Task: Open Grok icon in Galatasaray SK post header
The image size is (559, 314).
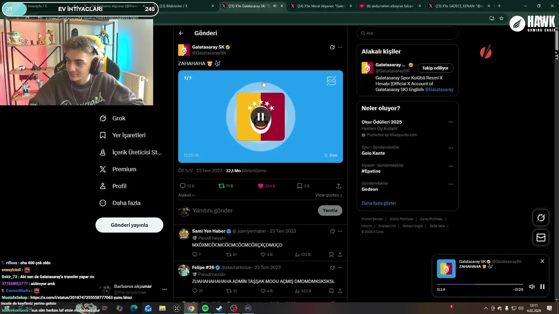Action: click(332, 47)
